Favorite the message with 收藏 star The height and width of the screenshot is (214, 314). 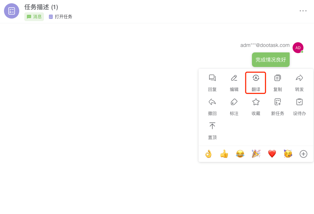coord(256,102)
